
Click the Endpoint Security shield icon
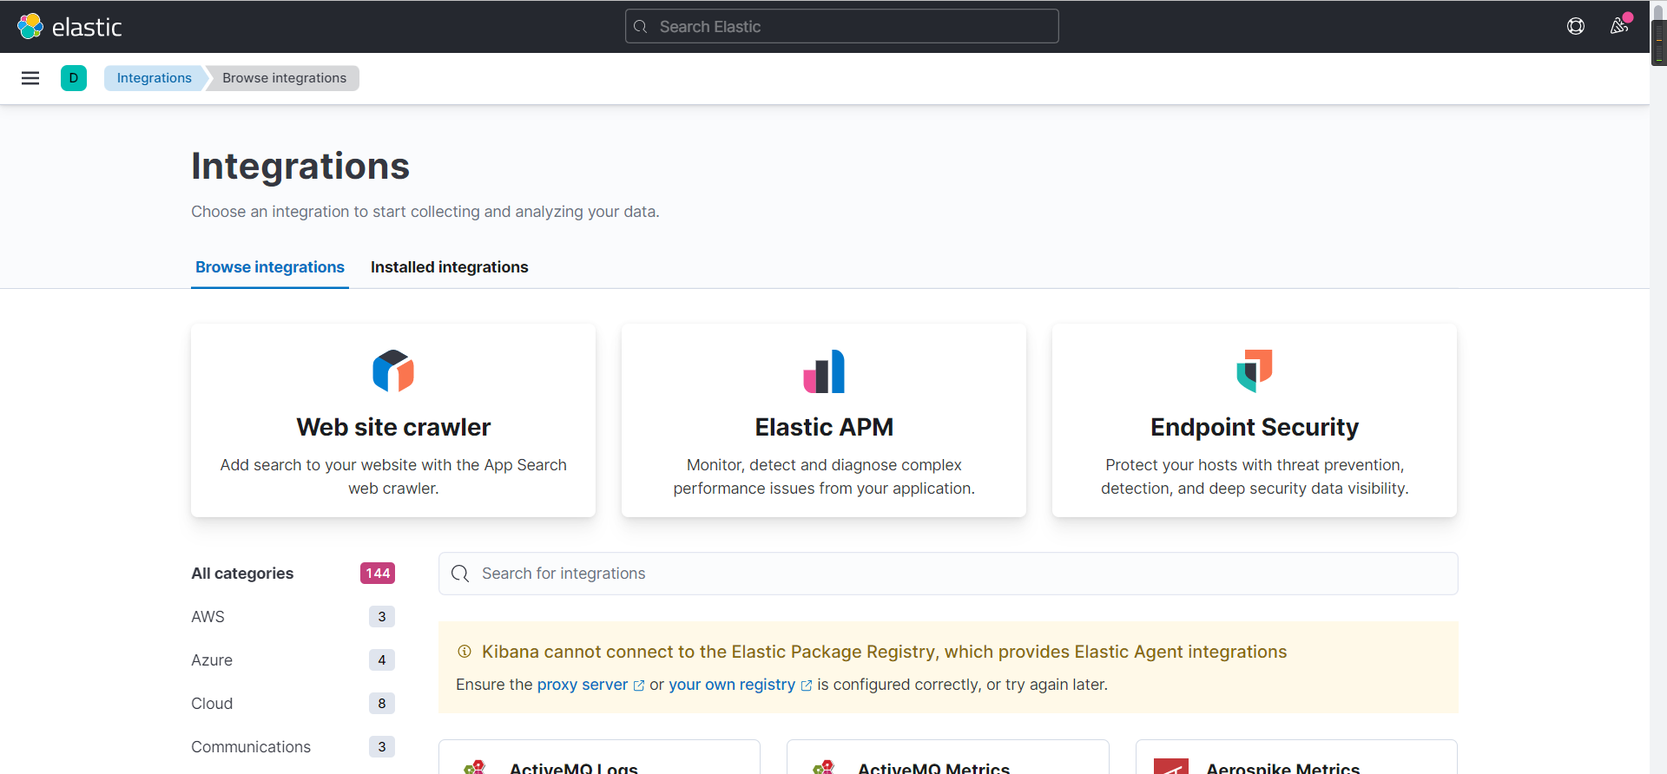pyautogui.click(x=1255, y=371)
